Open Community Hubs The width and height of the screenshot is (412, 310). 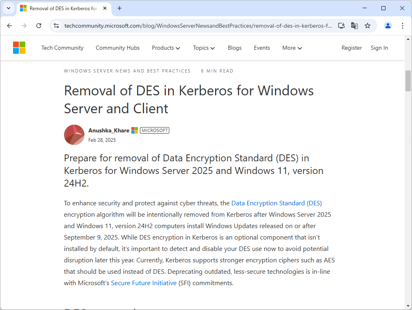point(118,48)
